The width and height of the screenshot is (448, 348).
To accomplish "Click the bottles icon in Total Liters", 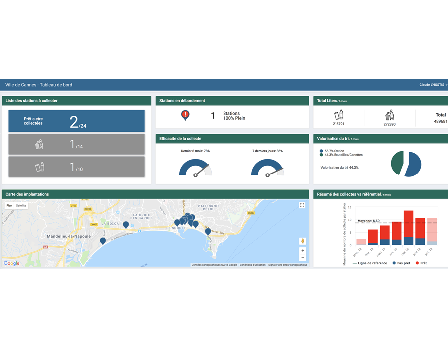I will (338, 115).
